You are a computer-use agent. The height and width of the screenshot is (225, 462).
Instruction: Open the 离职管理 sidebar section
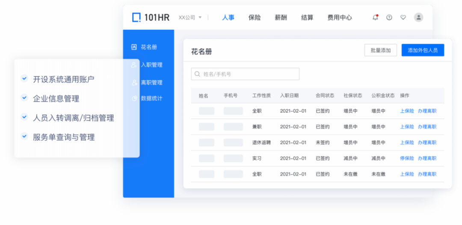151,82
